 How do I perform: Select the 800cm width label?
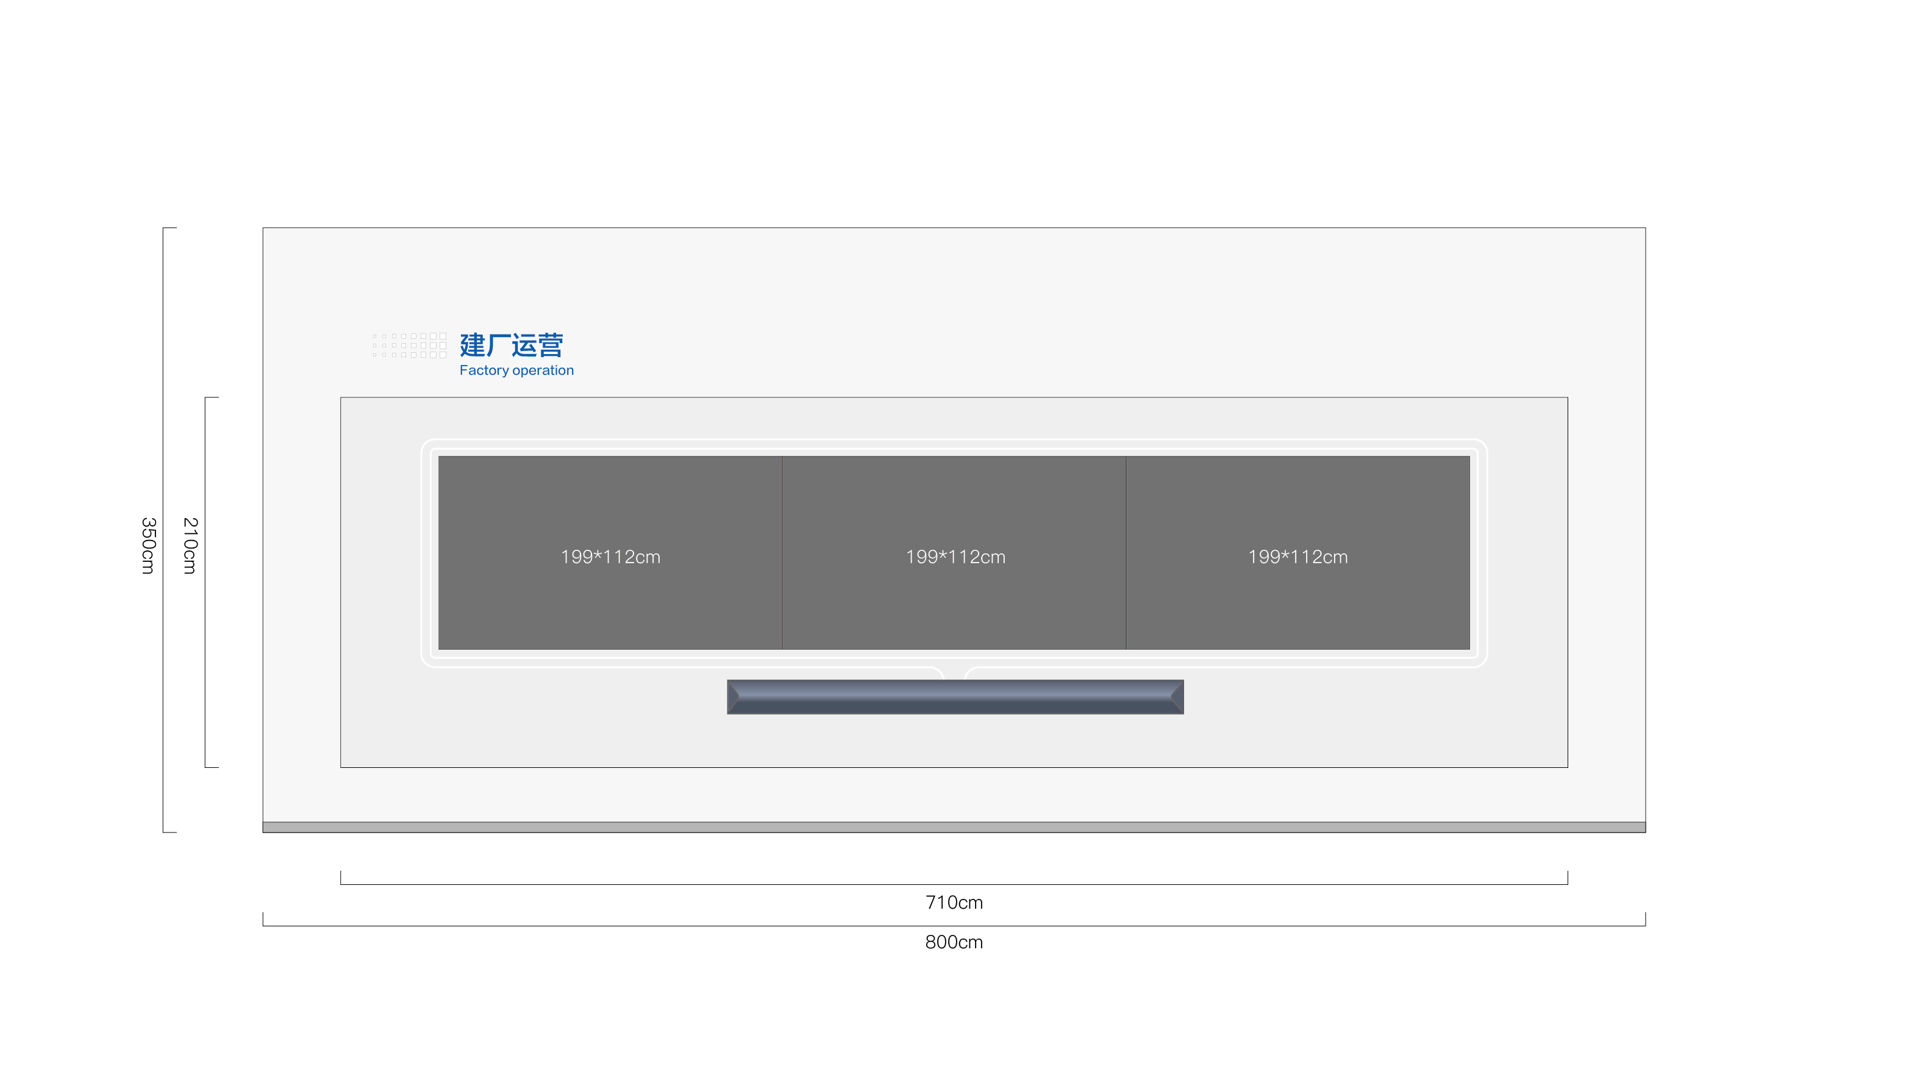(x=954, y=943)
